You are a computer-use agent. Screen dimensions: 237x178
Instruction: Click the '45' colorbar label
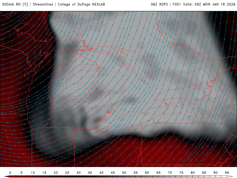113,173
